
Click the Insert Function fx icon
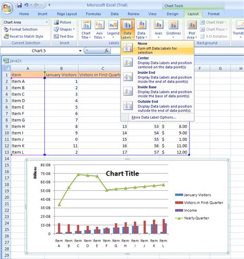(107, 51)
